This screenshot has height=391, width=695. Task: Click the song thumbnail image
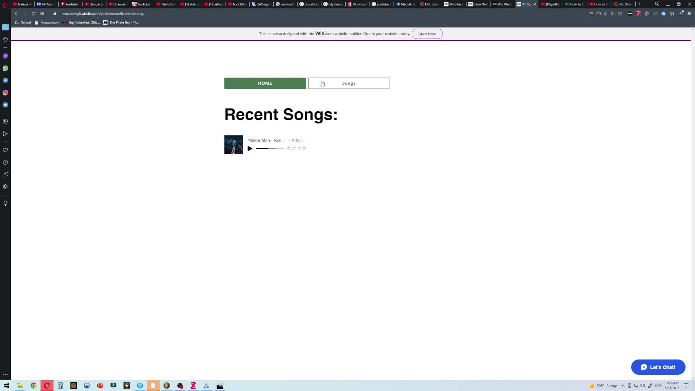coord(233,144)
